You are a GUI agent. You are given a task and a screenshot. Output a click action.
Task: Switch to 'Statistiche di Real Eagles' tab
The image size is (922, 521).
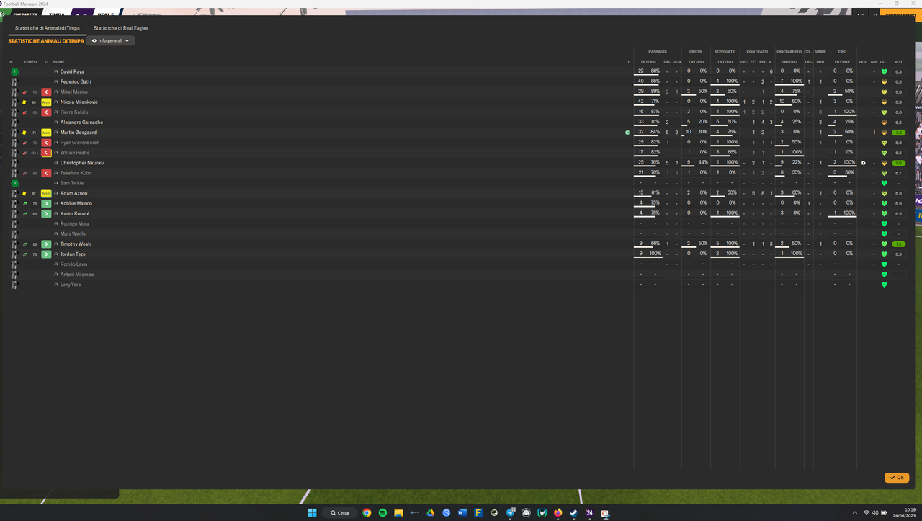[x=121, y=28]
